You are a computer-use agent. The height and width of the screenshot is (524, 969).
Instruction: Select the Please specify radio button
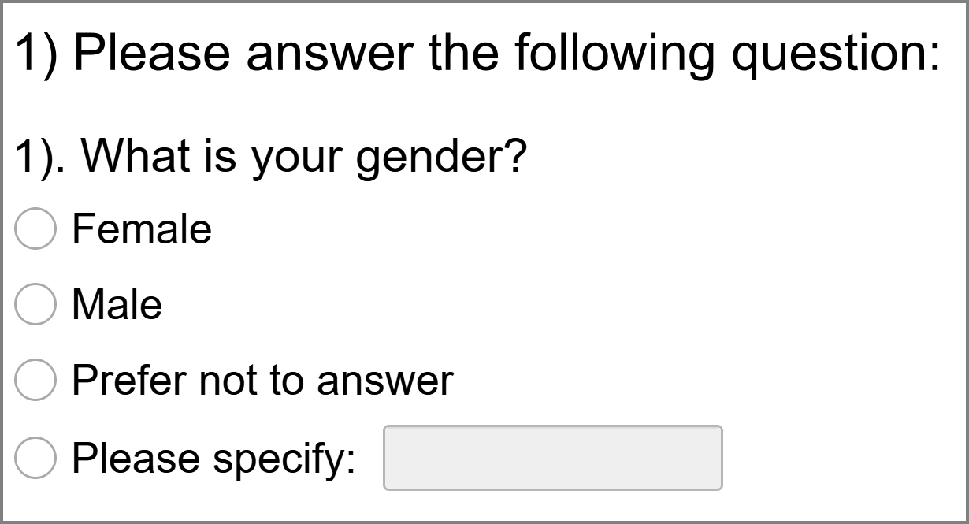35,457
